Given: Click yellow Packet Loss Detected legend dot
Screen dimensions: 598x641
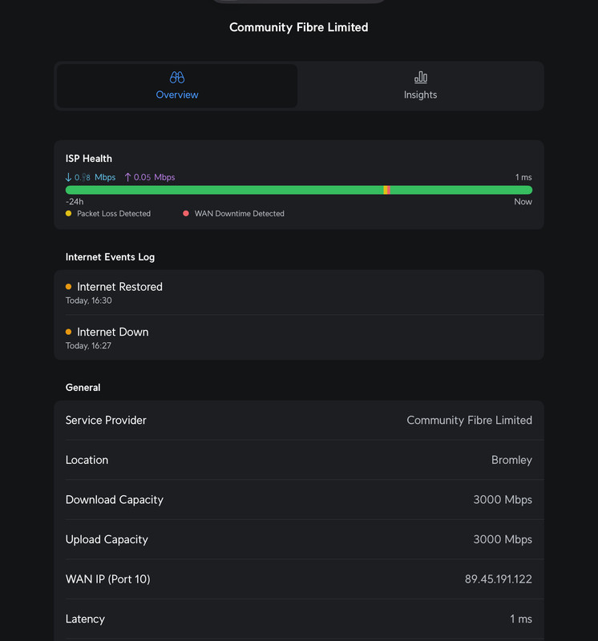Looking at the screenshot, I should tap(68, 213).
